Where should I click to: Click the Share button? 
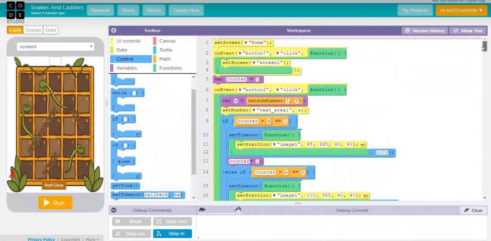pyautogui.click(x=128, y=11)
